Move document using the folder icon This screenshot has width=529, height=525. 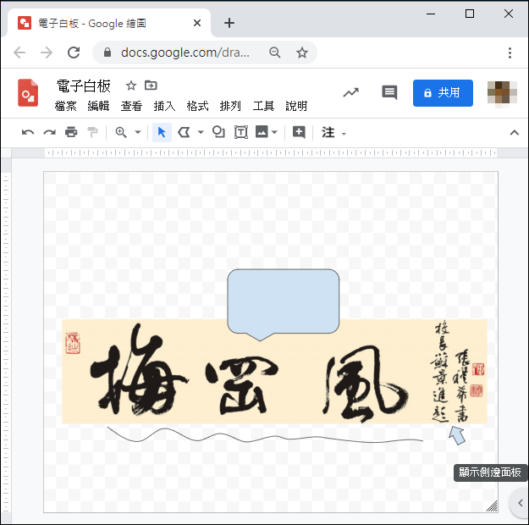(151, 86)
